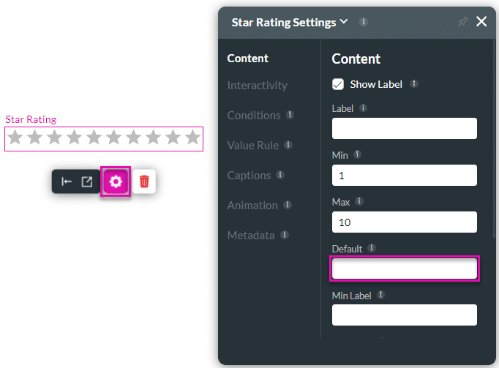Expand the Star Rating Settings dropdown chevron
This screenshot has height=368, width=499.
coord(345,22)
